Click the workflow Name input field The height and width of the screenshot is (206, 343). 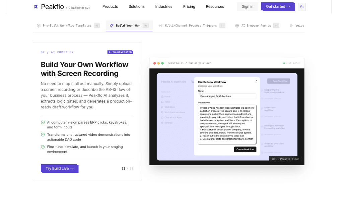pos(227,96)
